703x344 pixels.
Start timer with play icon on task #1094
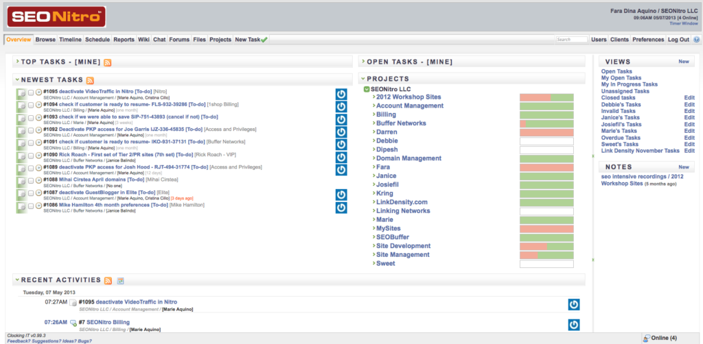[38, 105]
